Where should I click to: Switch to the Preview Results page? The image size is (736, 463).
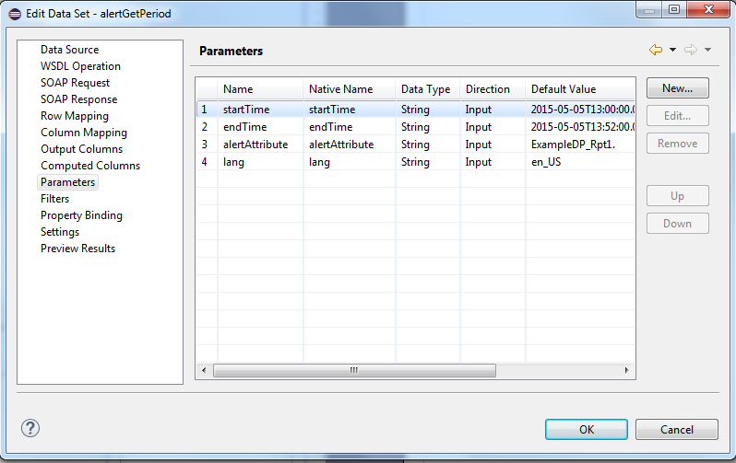[x=77, y=249]
